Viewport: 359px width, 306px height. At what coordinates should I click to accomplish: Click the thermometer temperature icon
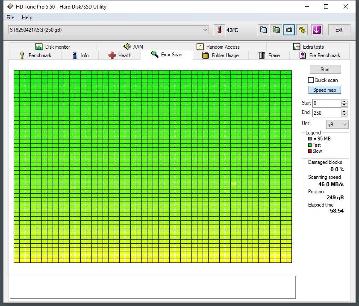pyautogui.click(x=219, y=30)
